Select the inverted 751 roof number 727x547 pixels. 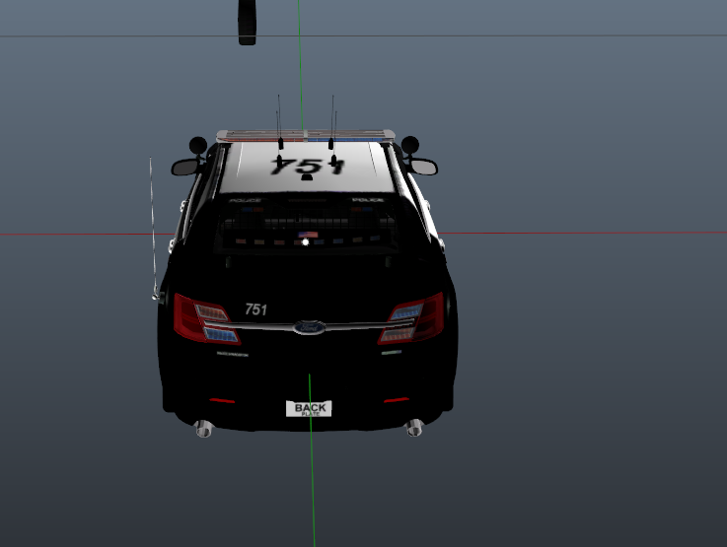(307, 167)
